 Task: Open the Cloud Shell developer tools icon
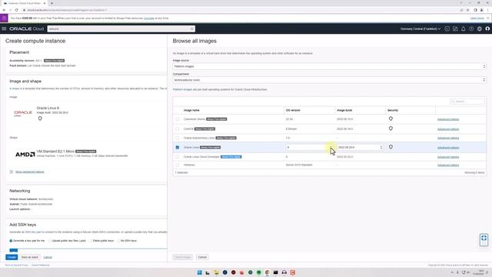pyautogui.click(x=447, y=28)
